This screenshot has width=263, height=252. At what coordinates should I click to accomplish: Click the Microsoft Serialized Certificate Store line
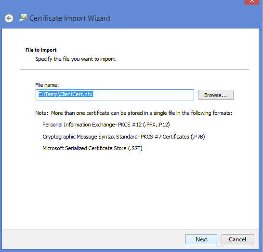(92, 148)
